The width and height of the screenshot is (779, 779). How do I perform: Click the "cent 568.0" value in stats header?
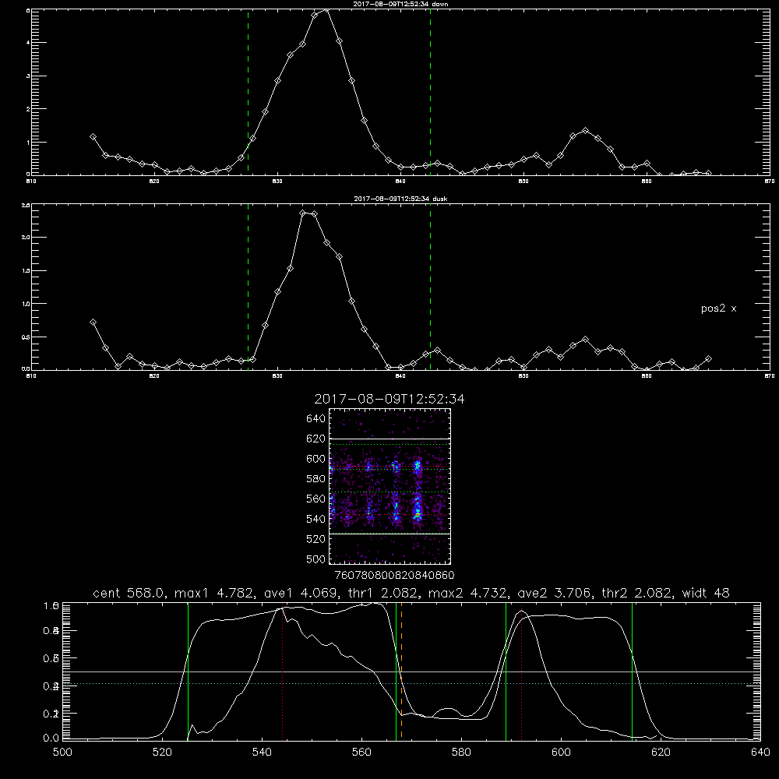(129, 593)
